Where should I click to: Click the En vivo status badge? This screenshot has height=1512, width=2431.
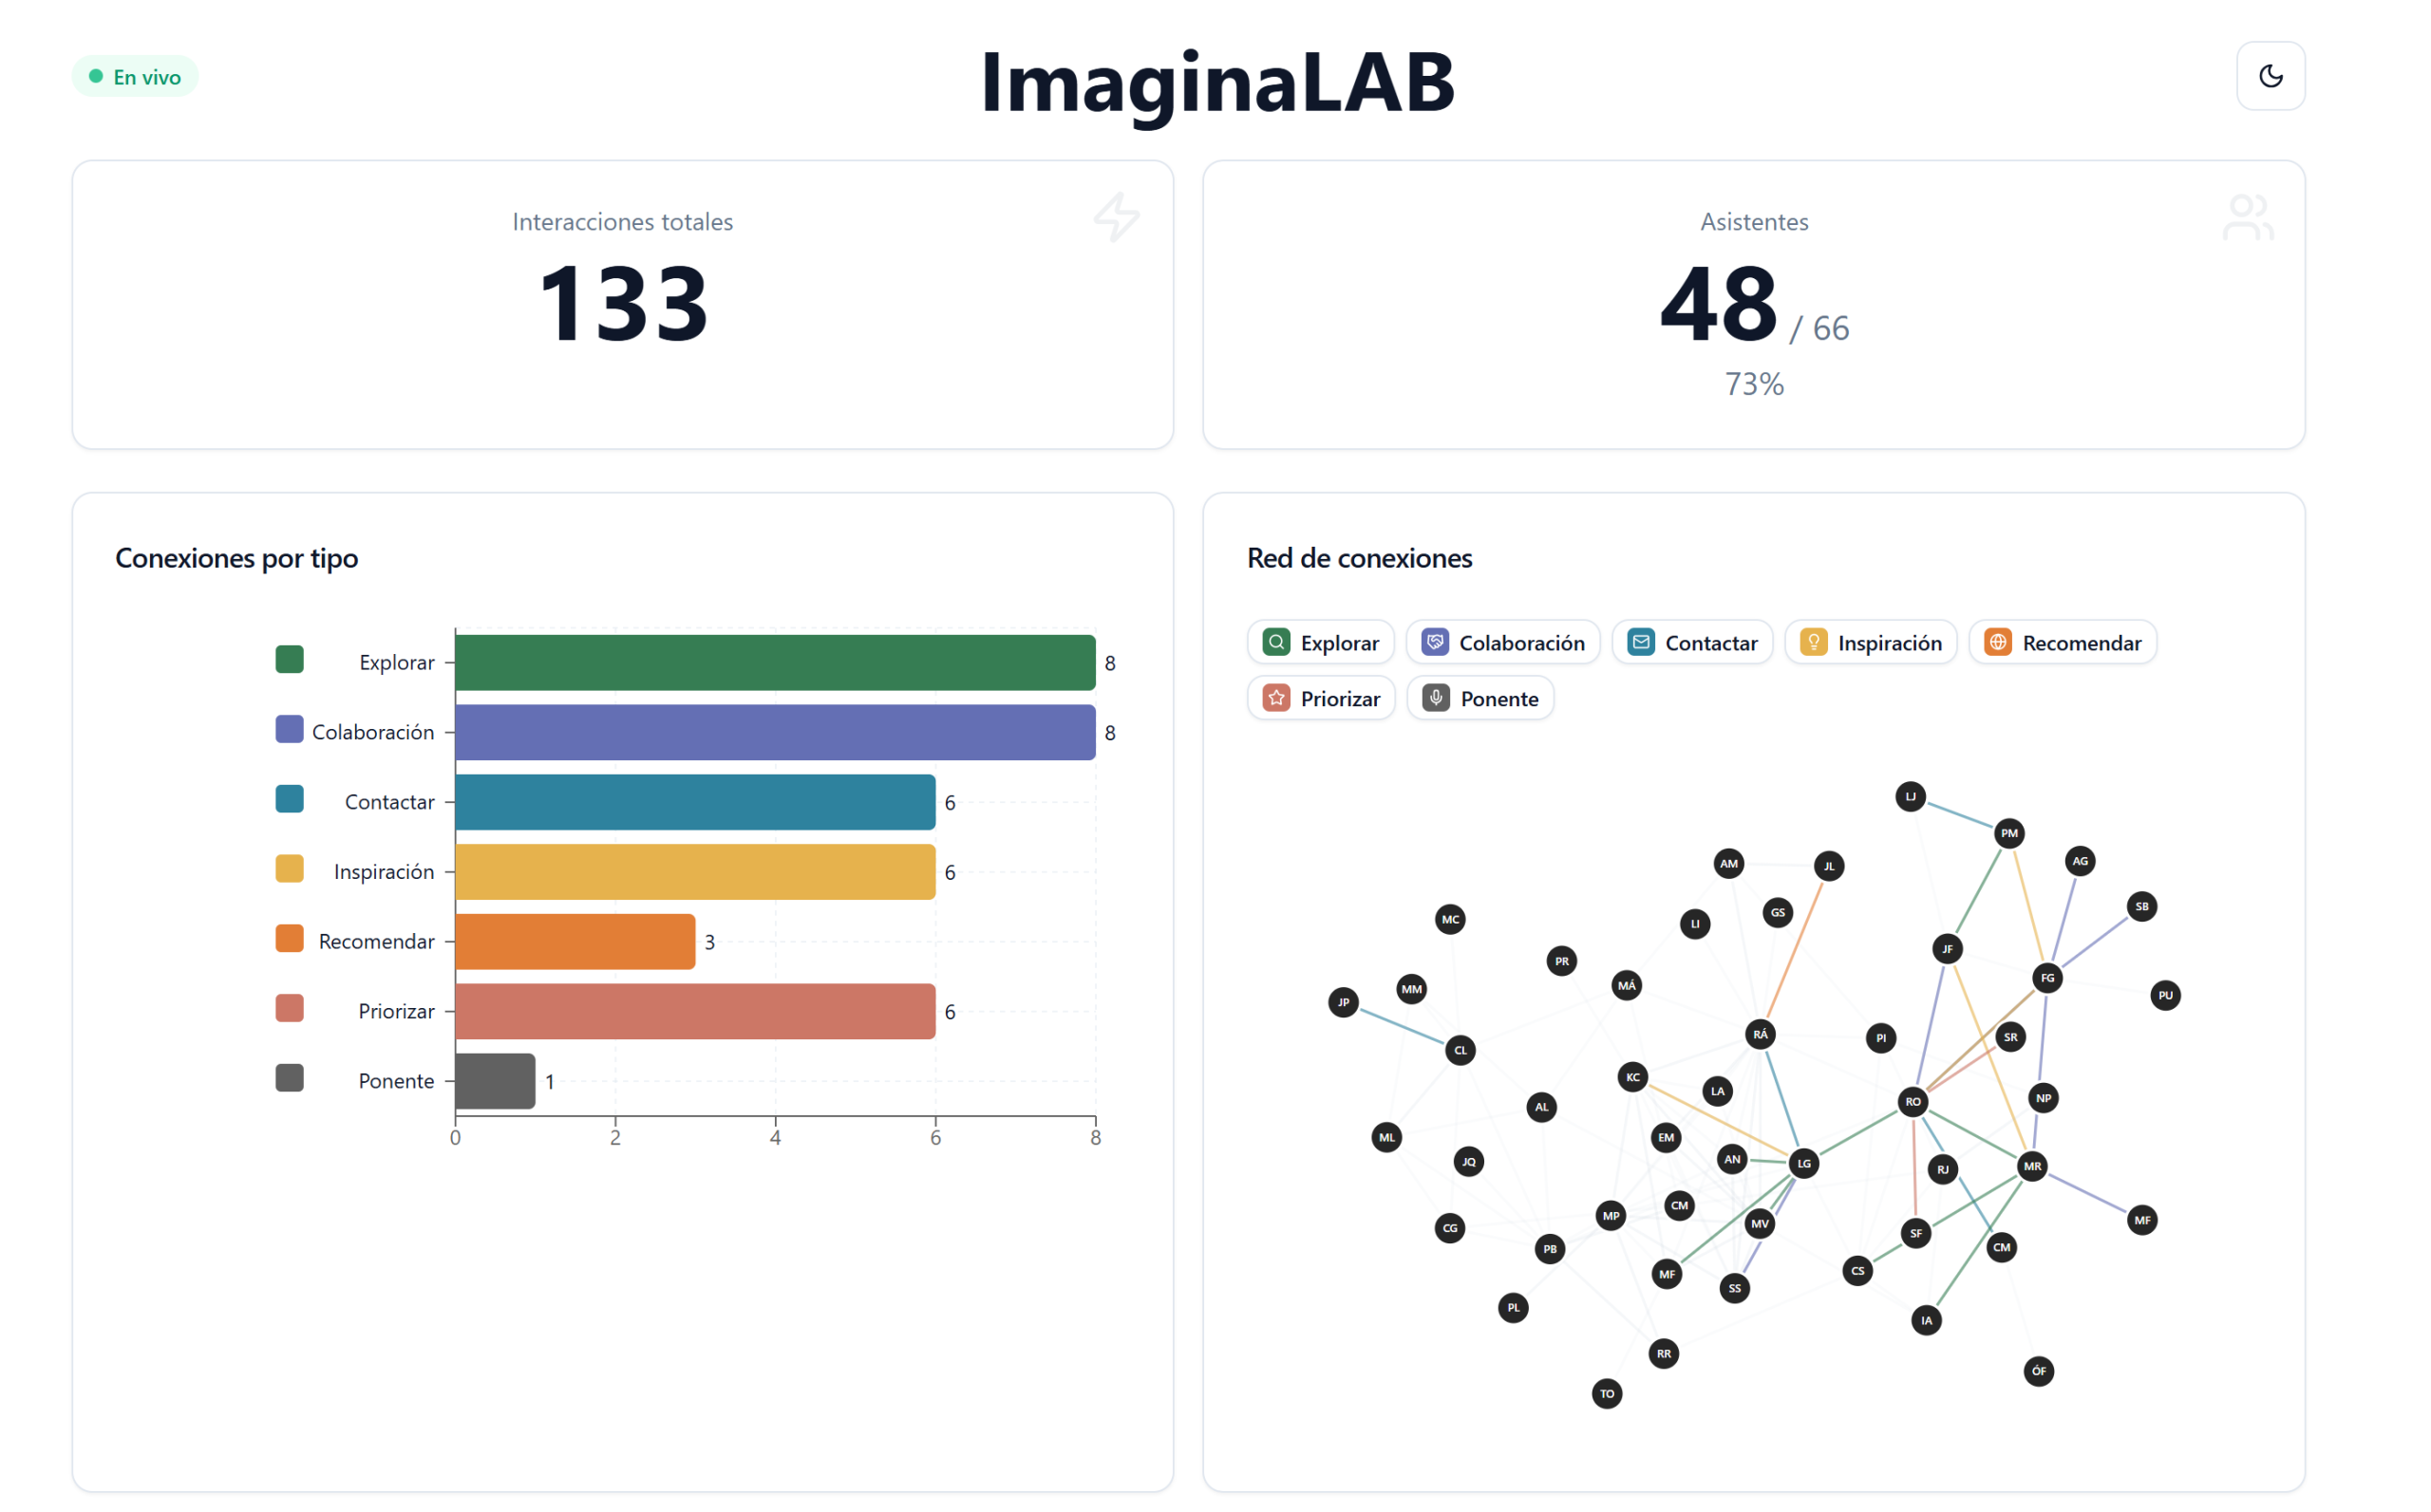pyautogui.click(x=135, y=77)
